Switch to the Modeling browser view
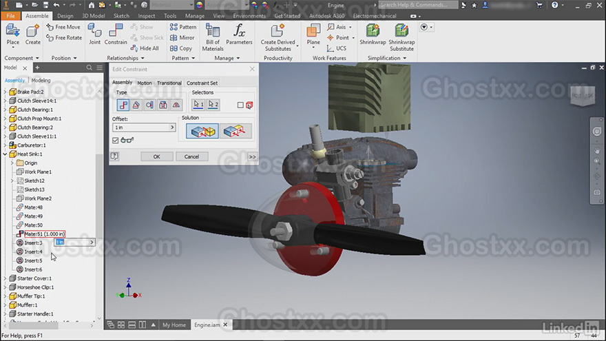The image size is (606, 341). click(x=41, y=81)
